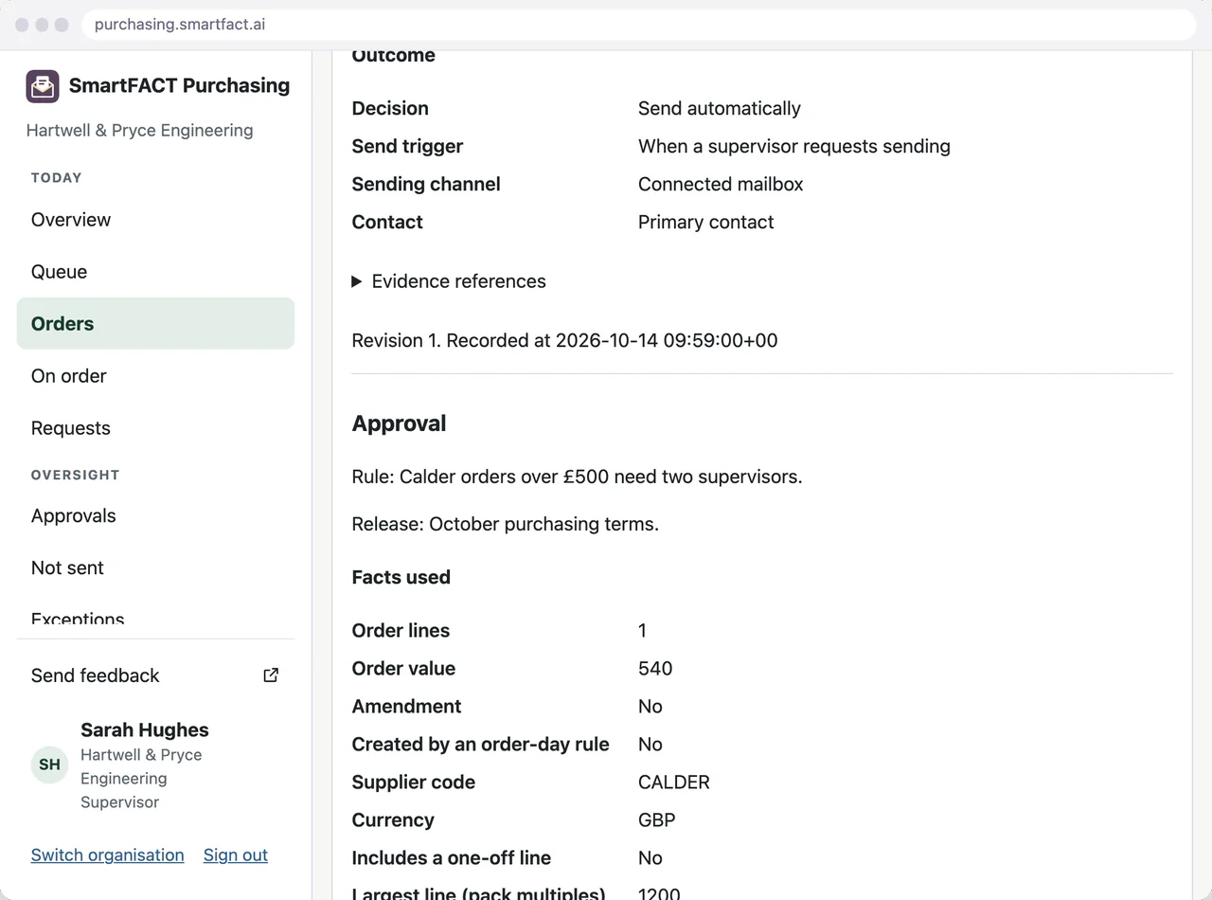Click the browser address bar
The height and width of the screenshot is (900, 1212).
pyautogui.click(x=639, y=25)
